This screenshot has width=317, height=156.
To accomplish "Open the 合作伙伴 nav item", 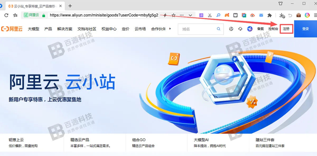I will (x=158, y=29).
